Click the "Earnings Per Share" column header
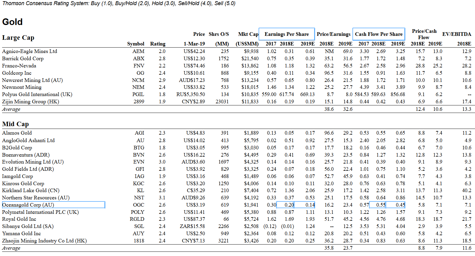 287,34
